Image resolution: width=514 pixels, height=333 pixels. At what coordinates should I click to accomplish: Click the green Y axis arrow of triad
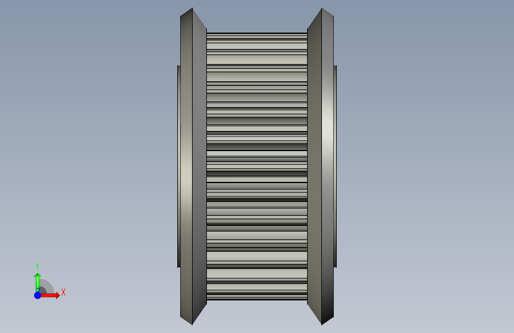[38, 282]
